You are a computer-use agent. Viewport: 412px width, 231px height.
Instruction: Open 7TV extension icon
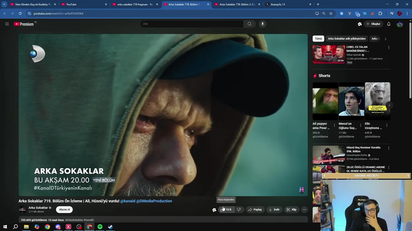365,13
